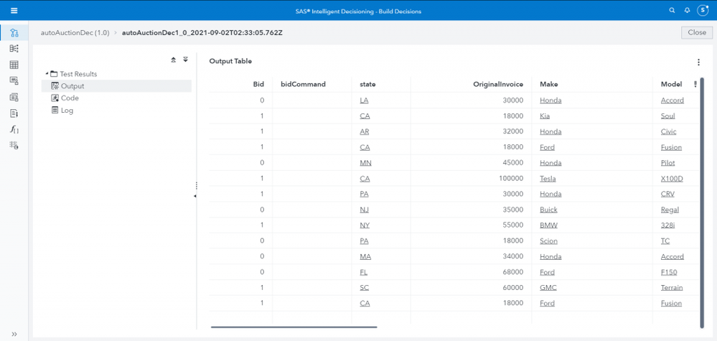Expand the left navigation bar chevrons
717x341 pixels.
(14, 334)
